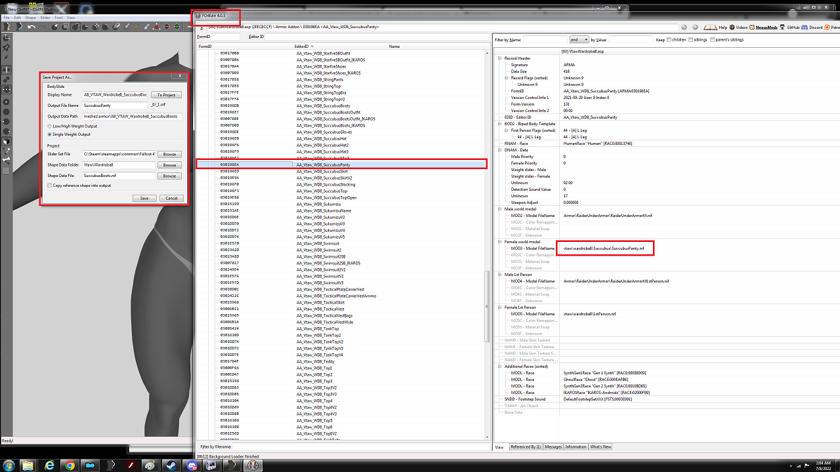Click Browse next to Slider Set File
This screenshot has width=840, height=472.
[x=169, y=154]
